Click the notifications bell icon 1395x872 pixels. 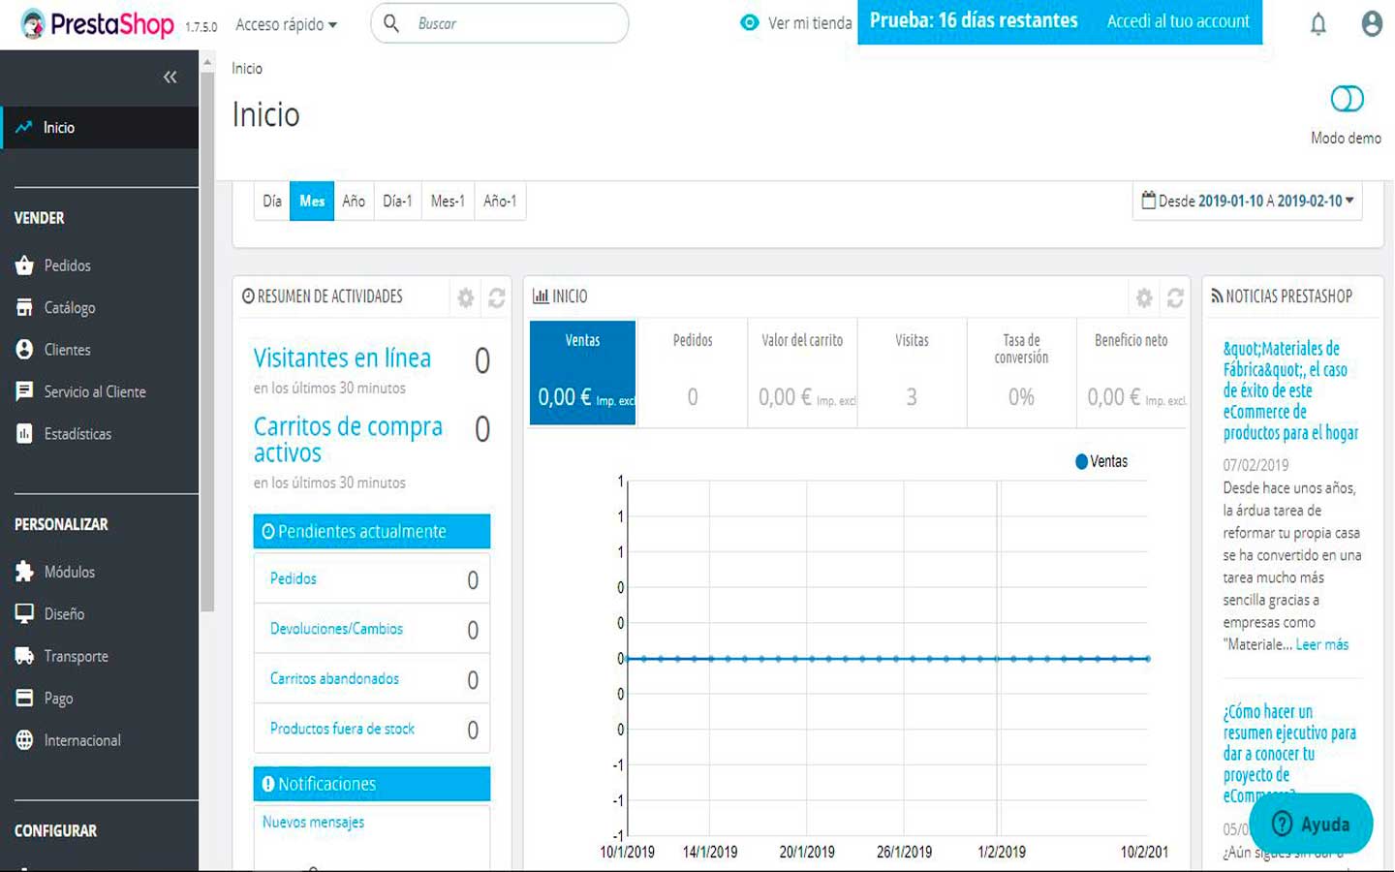pyautogui.click(x=1317, y=24)
